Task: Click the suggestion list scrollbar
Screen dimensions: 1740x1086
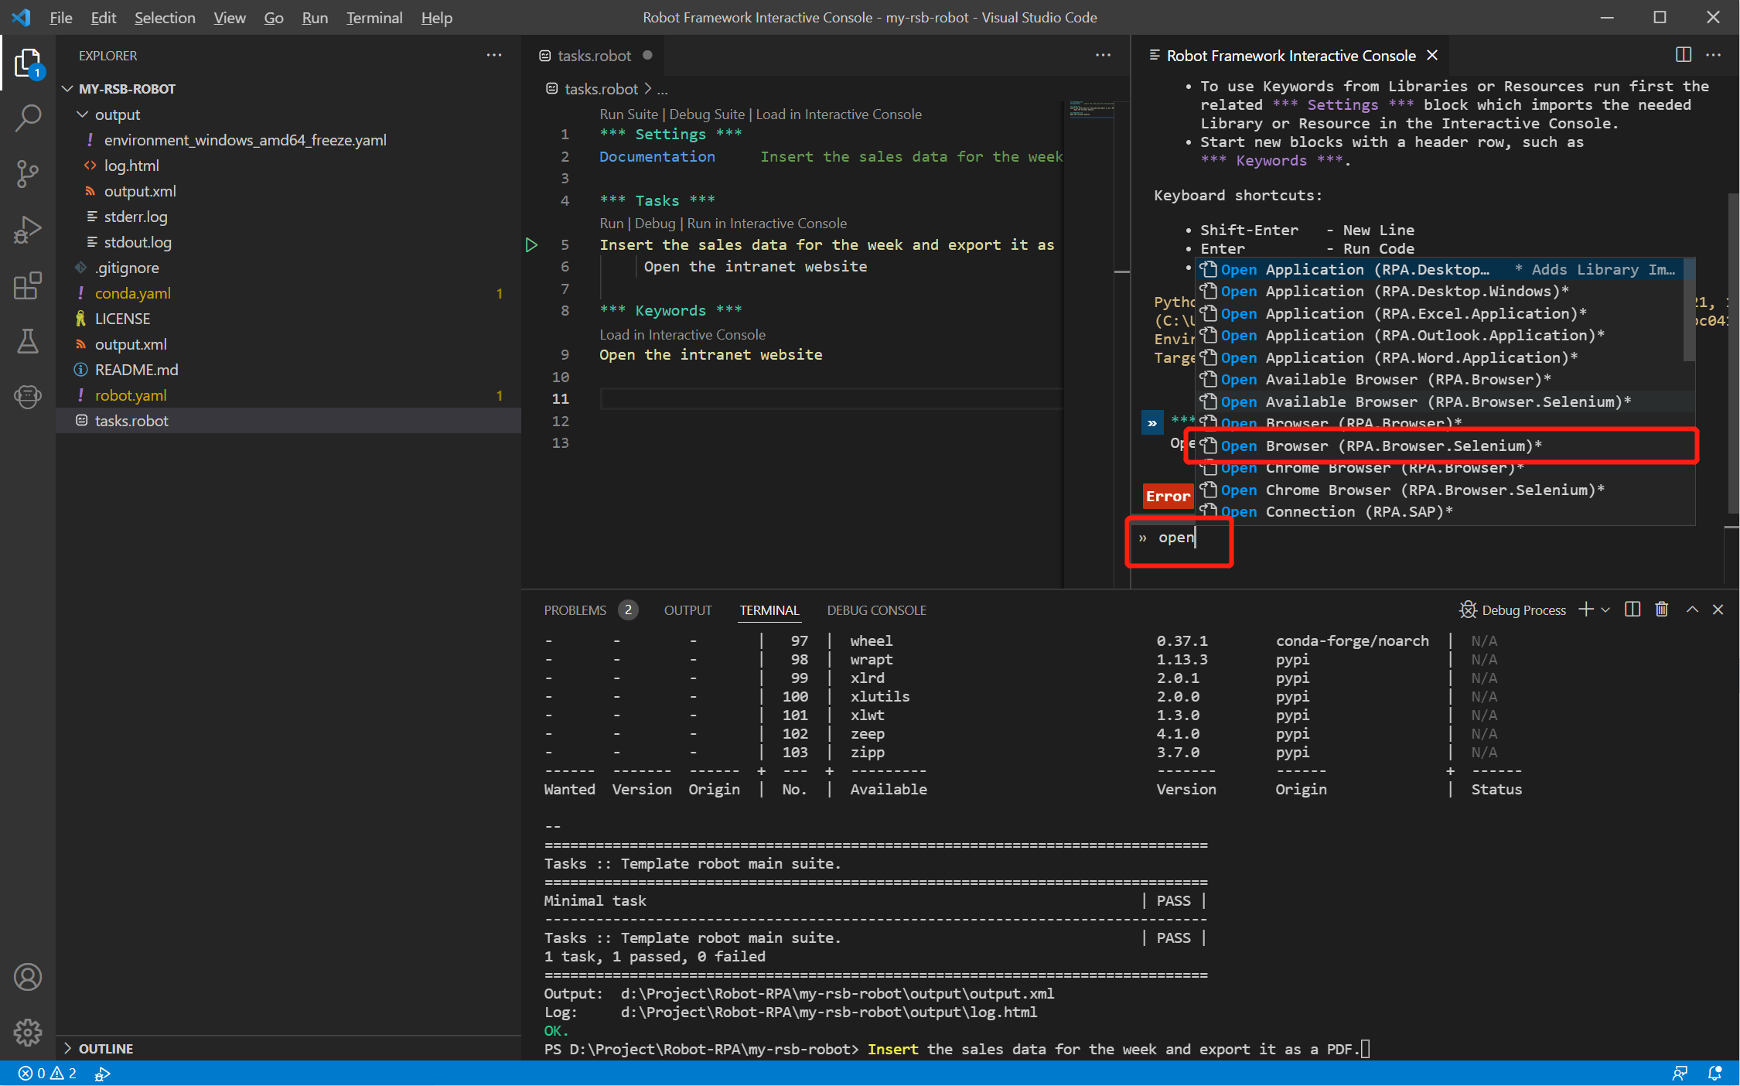Action: click(x=1689, y=309)
